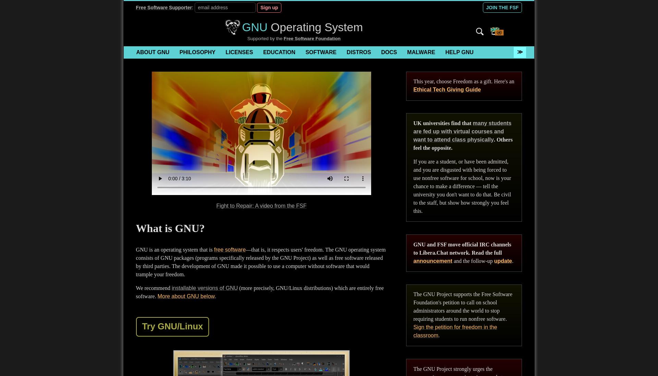
Task: Click the Sign up button
Action: tap(269, 8)
